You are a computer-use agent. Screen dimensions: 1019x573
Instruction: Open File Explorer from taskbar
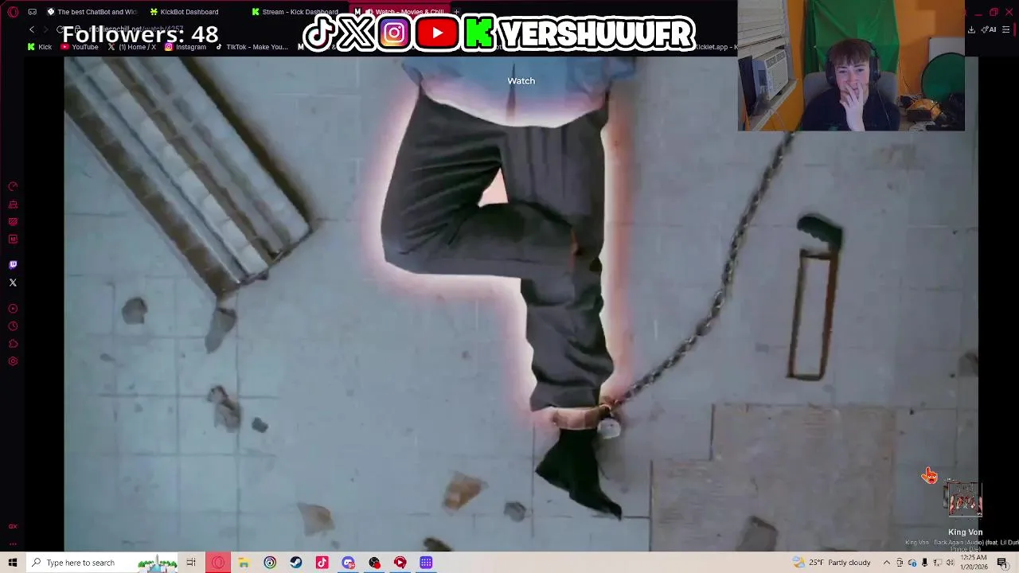click(244, 563)
